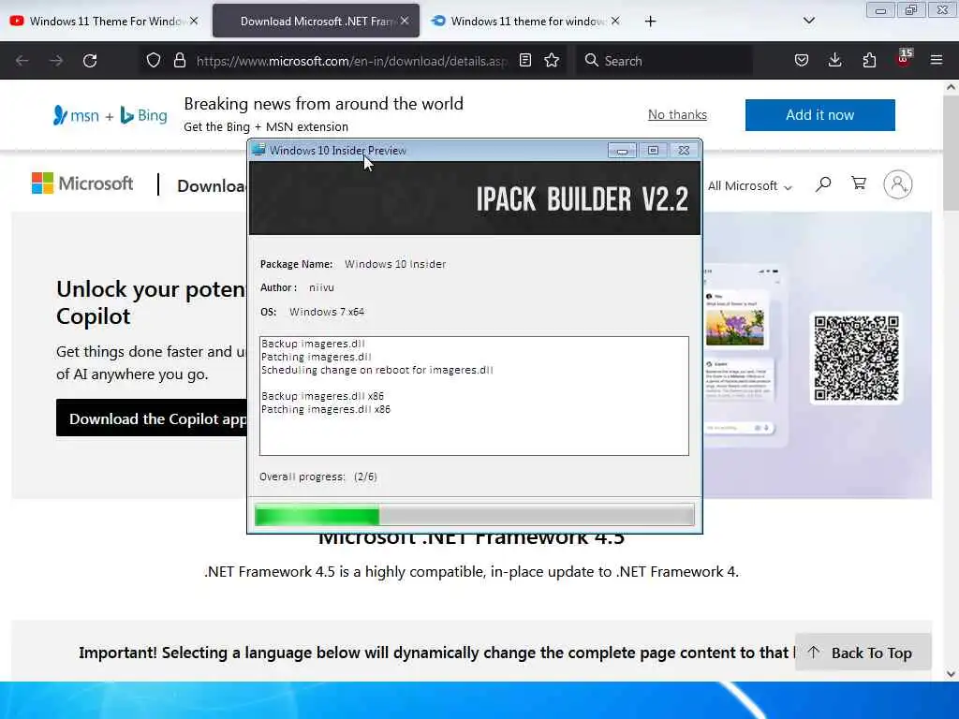
Task: Click the Copilot QR code image
Action: (856, 358)
